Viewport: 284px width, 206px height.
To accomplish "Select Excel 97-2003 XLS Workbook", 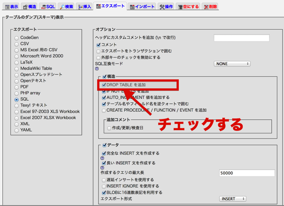I will (17, 112).
